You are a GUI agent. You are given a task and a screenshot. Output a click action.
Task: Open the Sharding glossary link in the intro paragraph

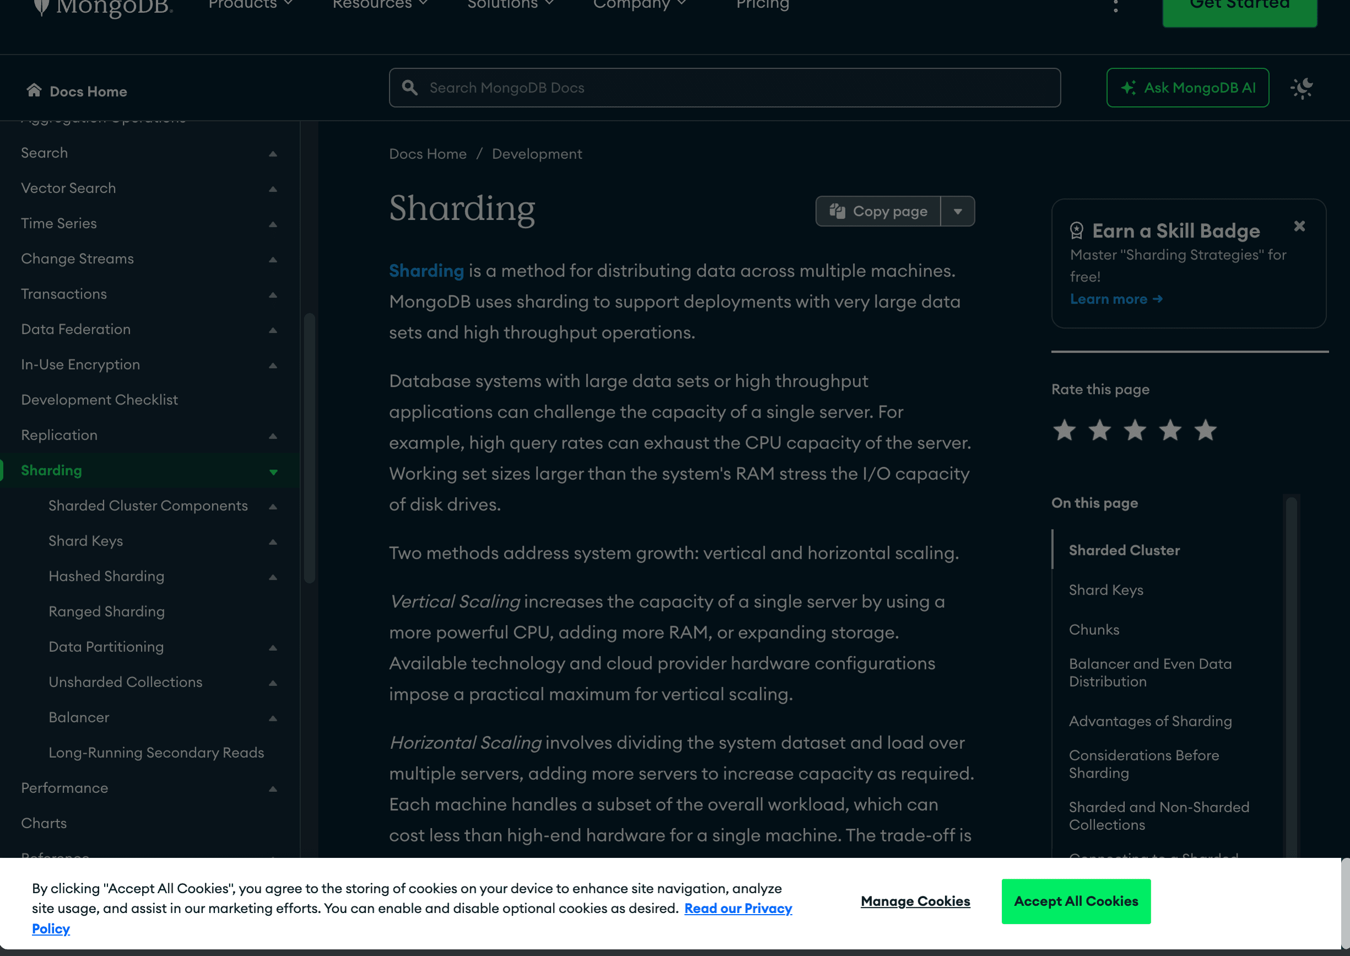click(x=426, y=271)
